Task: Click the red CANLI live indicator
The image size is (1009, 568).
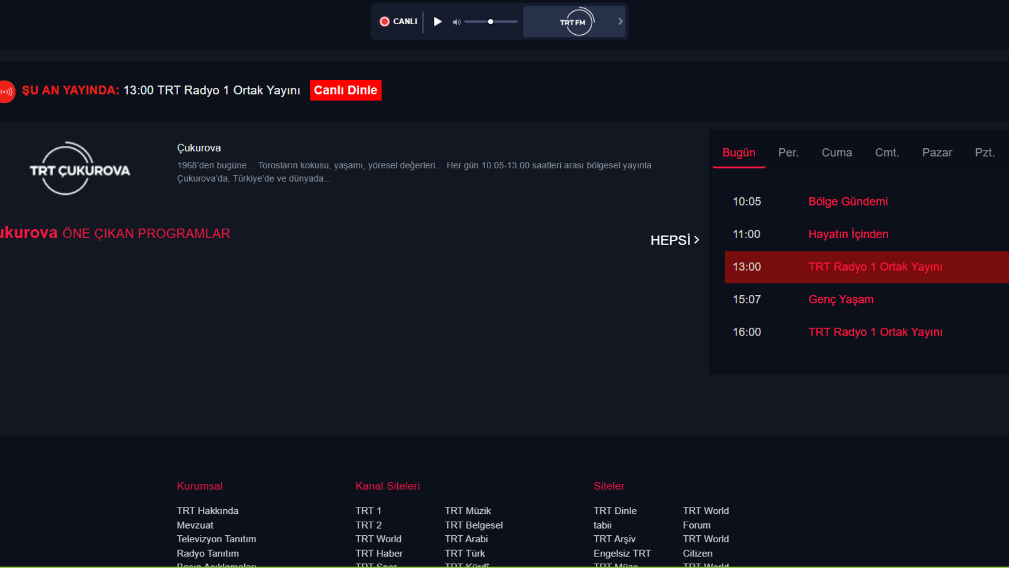Action: pos(398,22)
